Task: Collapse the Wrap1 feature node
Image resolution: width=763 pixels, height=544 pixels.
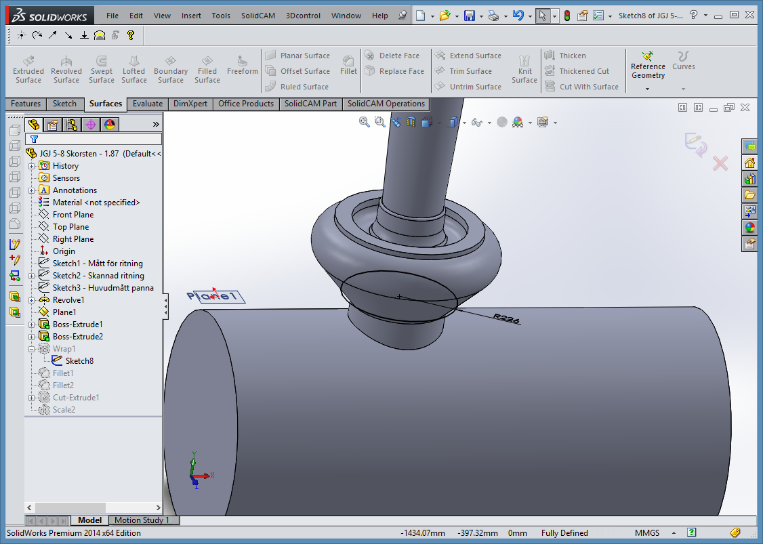Action: [32, 348]
